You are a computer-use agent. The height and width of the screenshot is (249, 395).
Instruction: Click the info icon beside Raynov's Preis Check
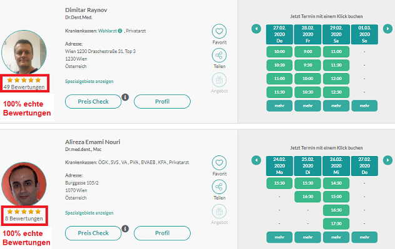125,97
